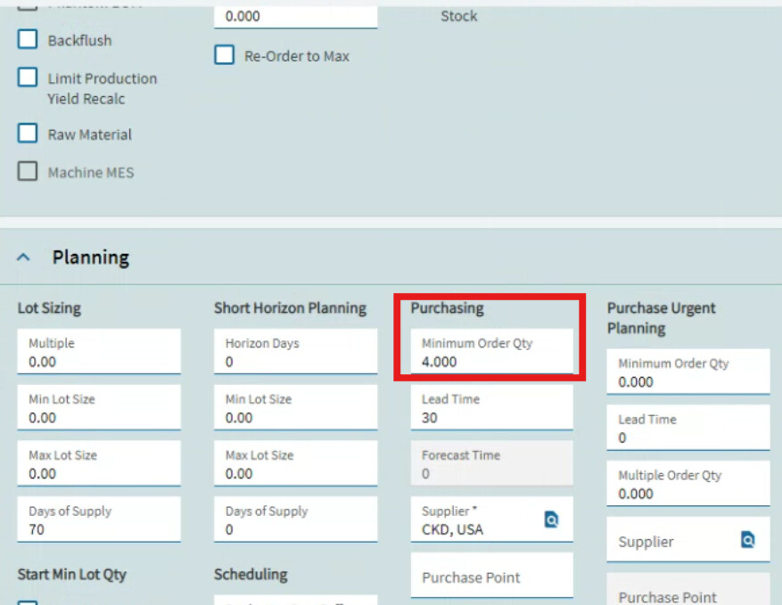782x605 pixels.
Task: Open the Purchase Urgent Planning Supplier lookup icon
Action: pos(747,539)
